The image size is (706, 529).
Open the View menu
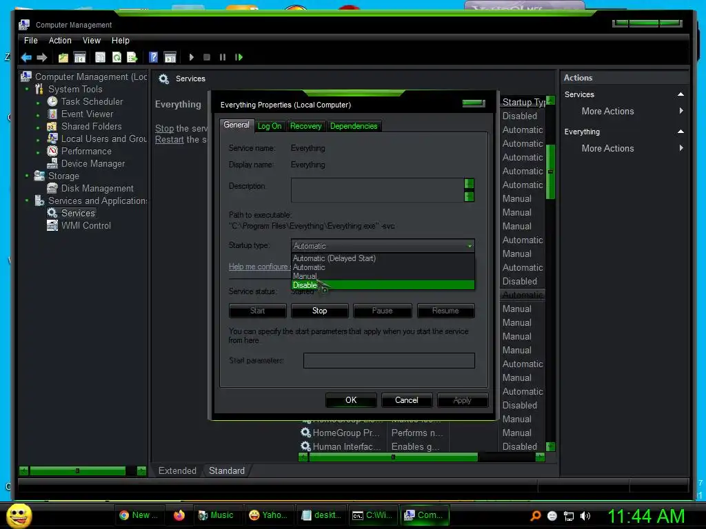(x=92, y=41)
